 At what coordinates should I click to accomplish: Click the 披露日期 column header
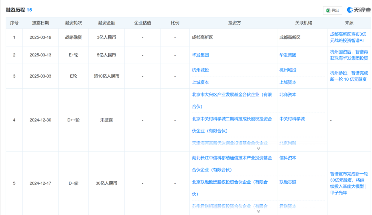pyautogui.click(x=40, y=23)
